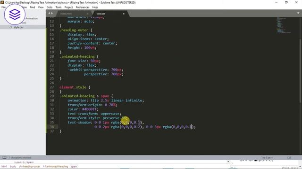
Task: Go to previous tab with left arrow
Action: point(49,13)
